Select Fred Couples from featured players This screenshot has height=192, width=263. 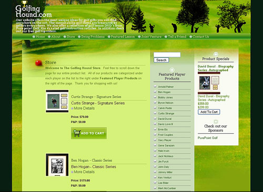(165, 135)
